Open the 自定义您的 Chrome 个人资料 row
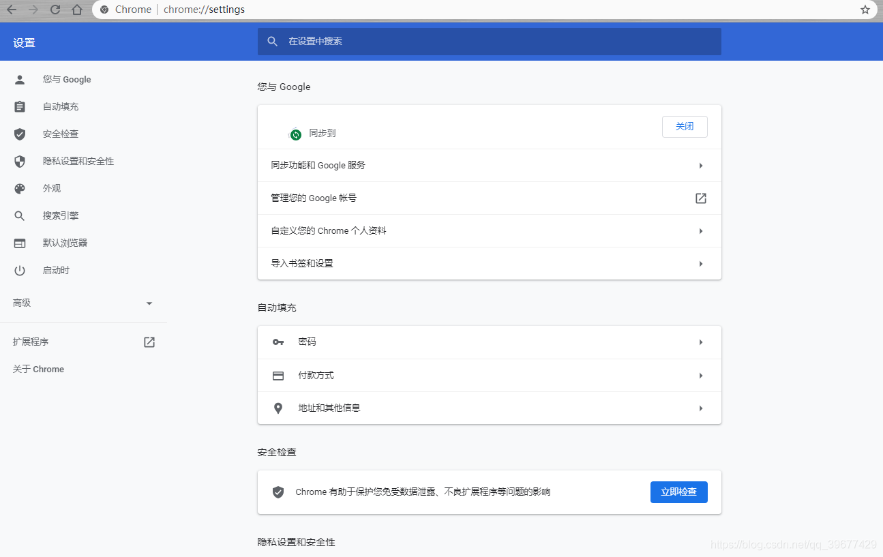This screenshot has width=883, height=557. coord(490,231)
